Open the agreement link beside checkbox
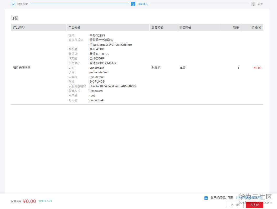 click(249, 197)
